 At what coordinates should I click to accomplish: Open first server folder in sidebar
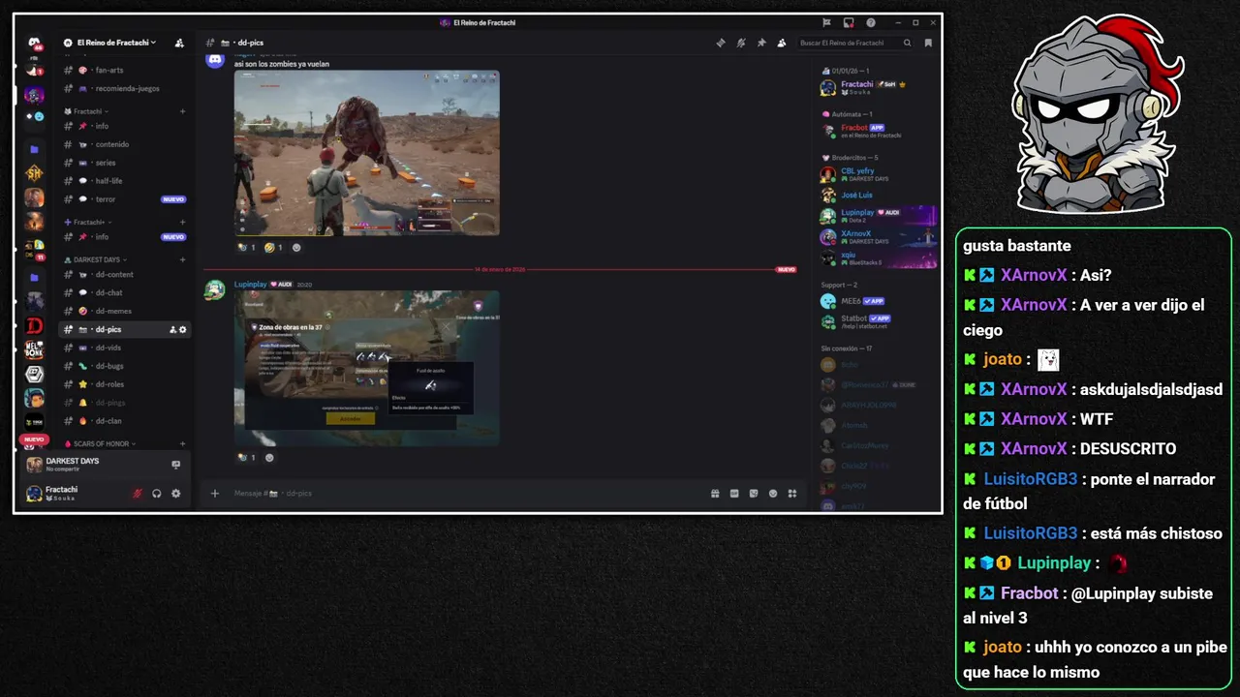click(x=34, y=150)
